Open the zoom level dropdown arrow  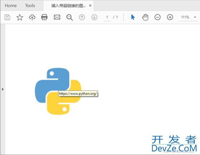[195, 17]
